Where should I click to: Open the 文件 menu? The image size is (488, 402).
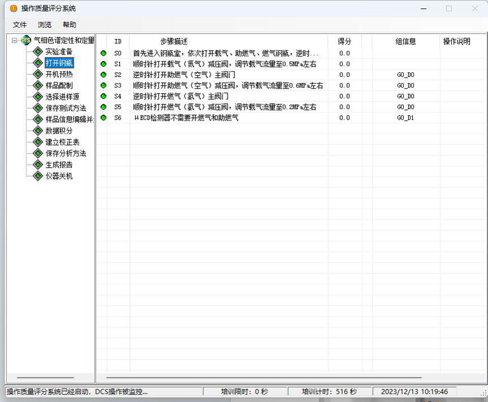20,25
